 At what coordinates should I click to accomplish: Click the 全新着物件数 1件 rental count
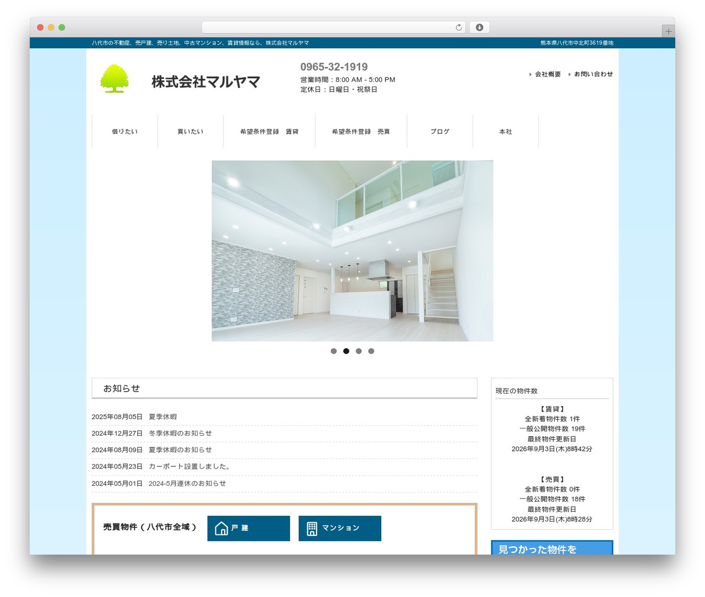(552, 419)
